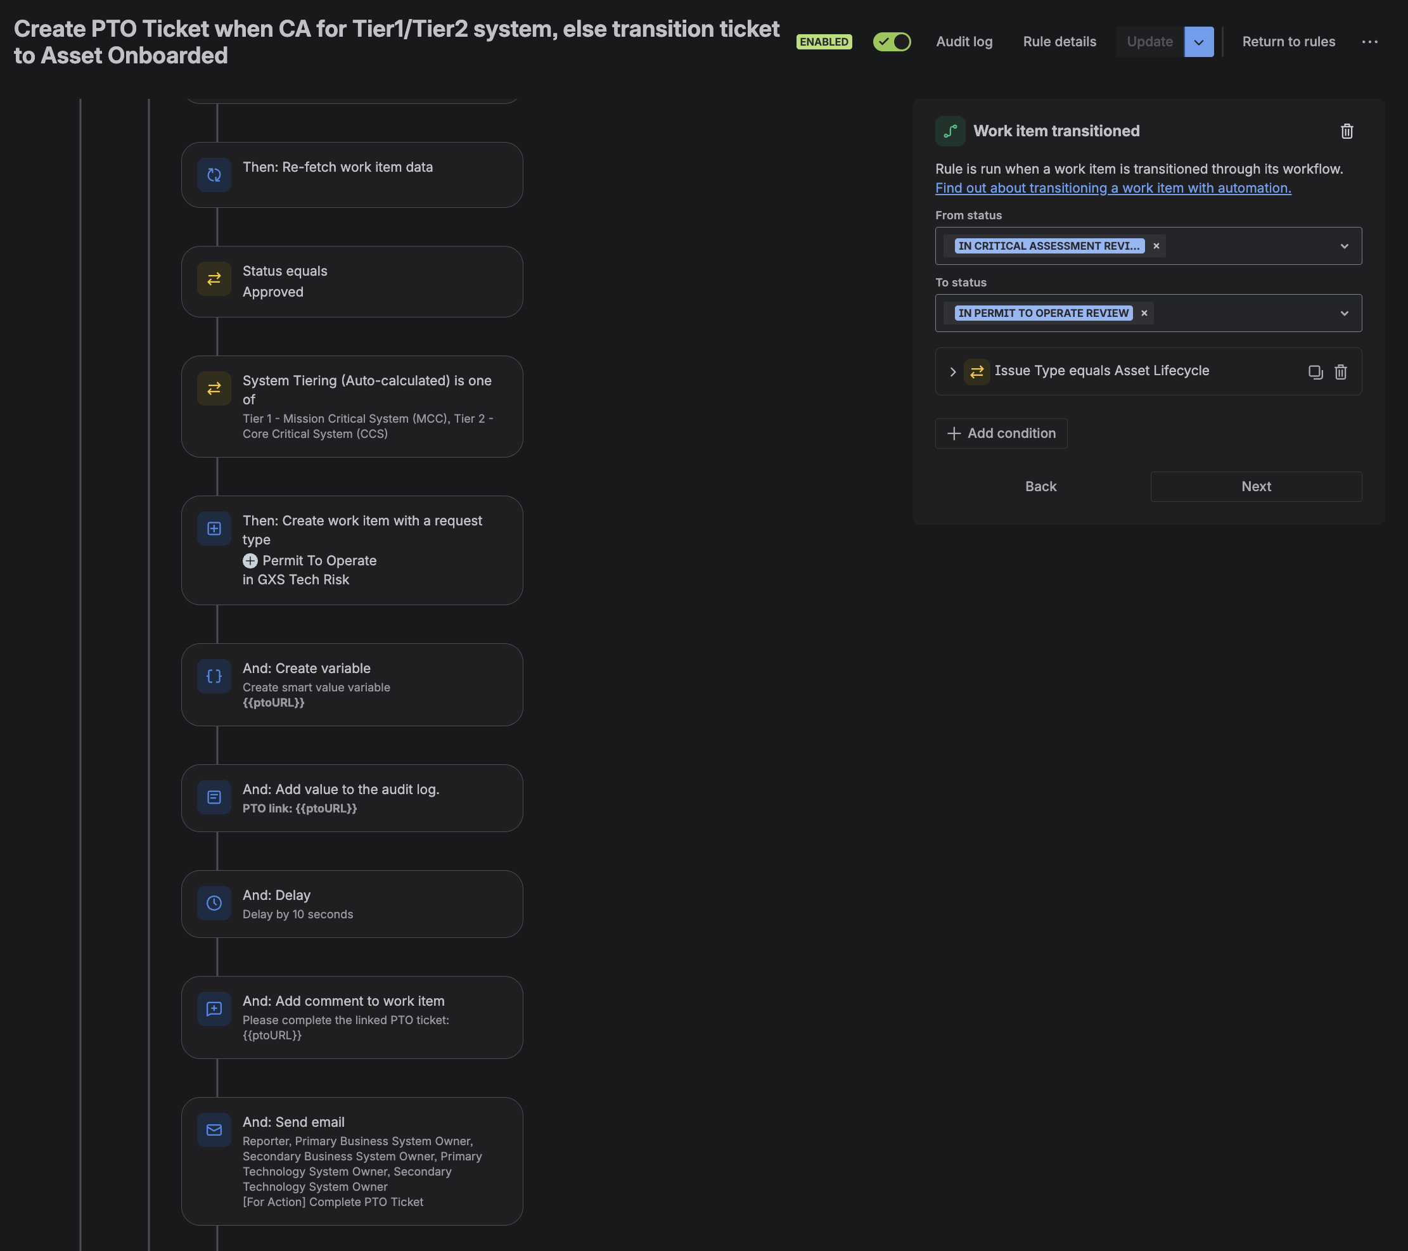Open the From status dropdown
This screenshot has width=1408, height=1251.
(x=1344, y=246)
